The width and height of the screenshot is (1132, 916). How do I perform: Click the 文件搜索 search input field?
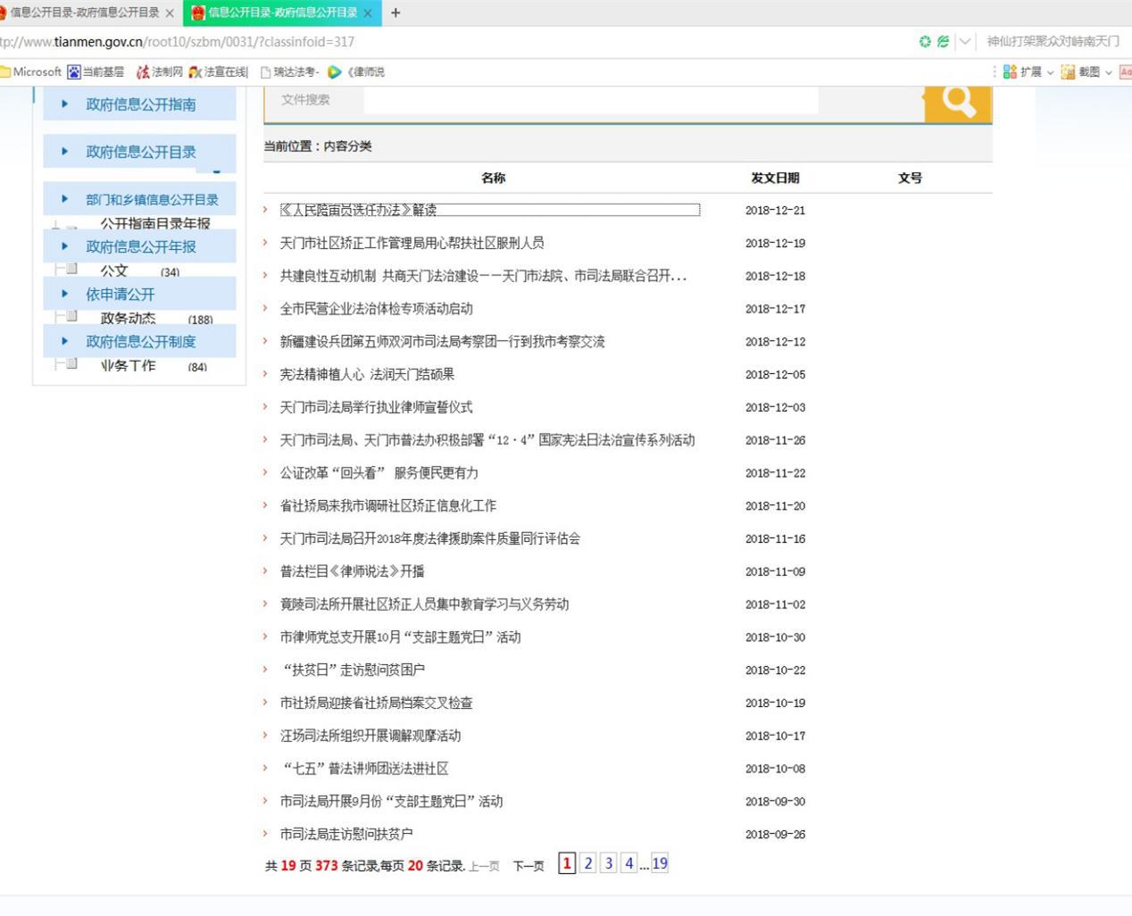click(x=589, y=100)
